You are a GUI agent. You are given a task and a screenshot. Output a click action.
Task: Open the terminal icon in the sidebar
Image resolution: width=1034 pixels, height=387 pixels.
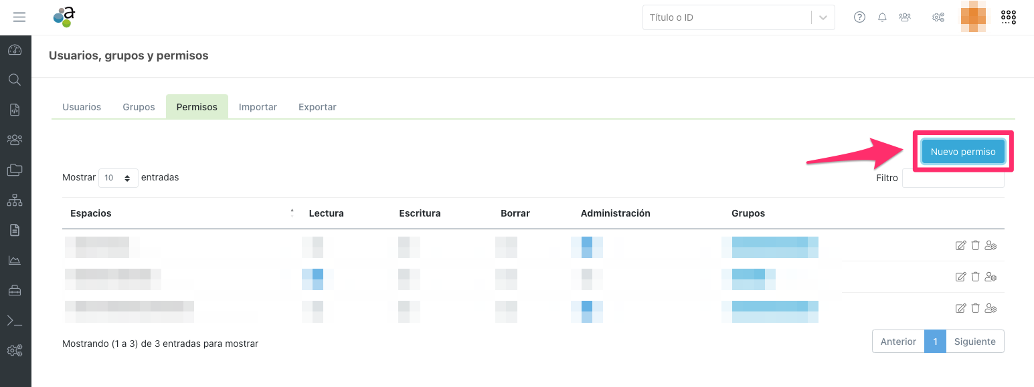(15, 319)
